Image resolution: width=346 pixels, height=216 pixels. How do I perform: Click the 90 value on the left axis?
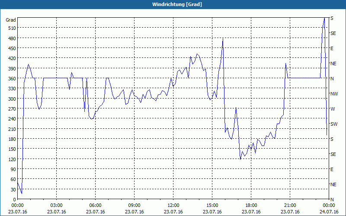point(13,169)
